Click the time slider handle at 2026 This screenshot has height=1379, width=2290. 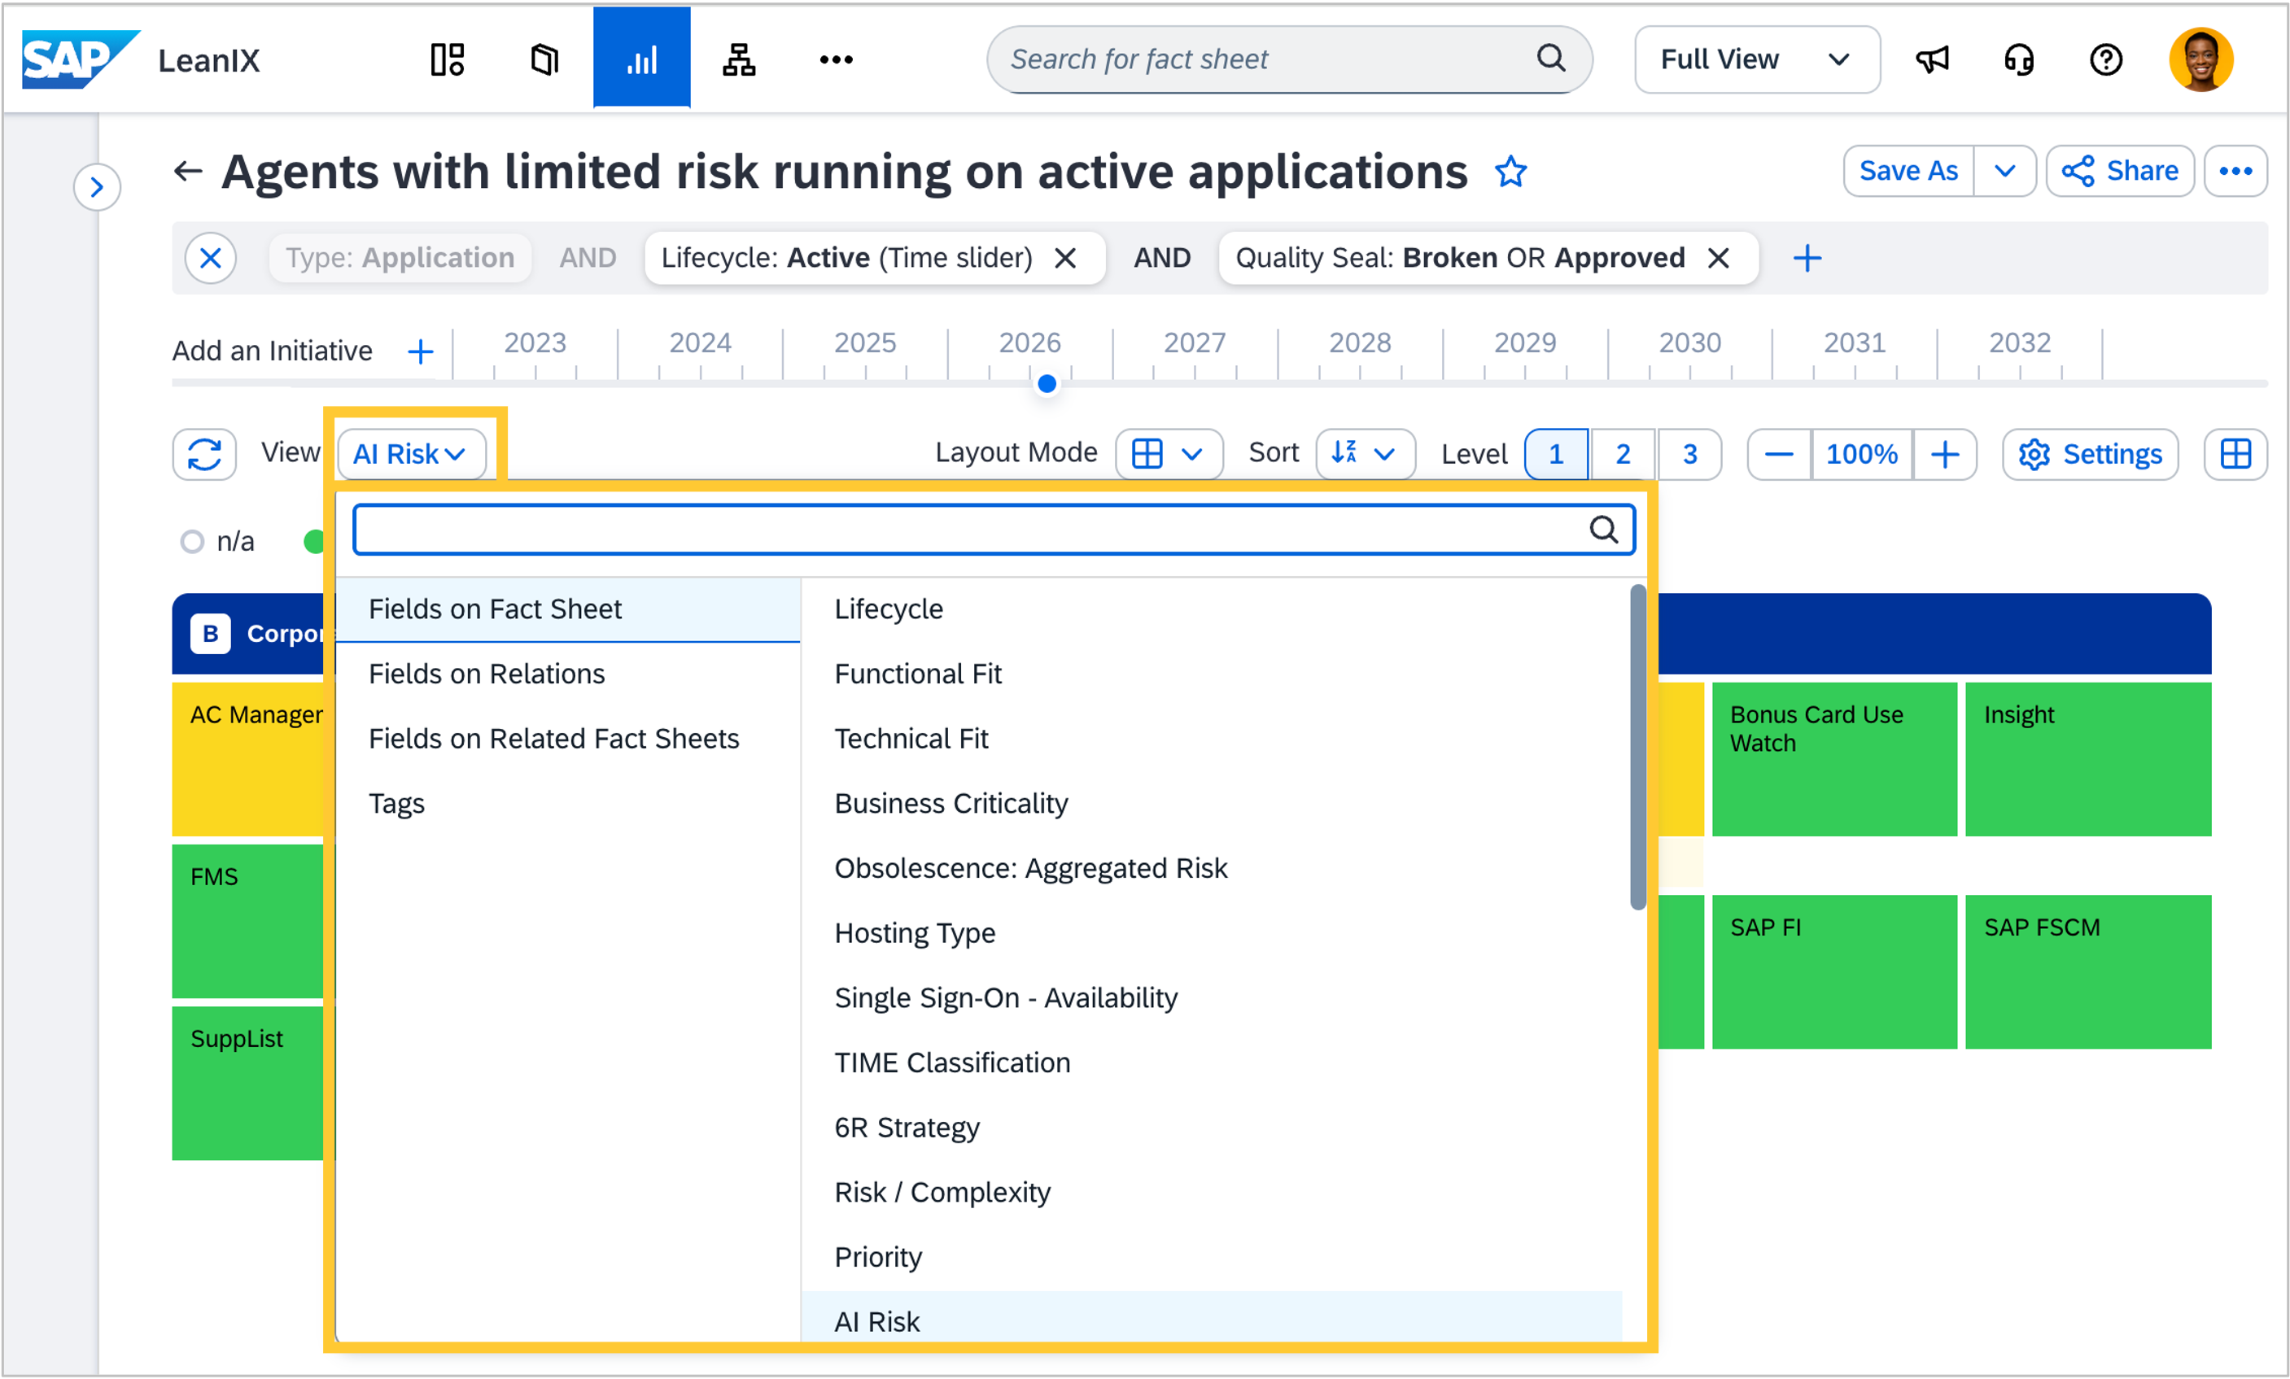(1047, 384)
